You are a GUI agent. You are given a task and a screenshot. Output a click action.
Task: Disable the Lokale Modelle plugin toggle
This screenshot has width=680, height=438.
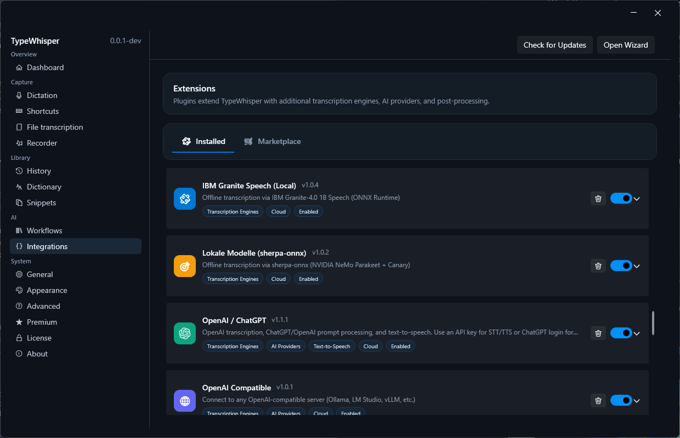click(621, 266)
